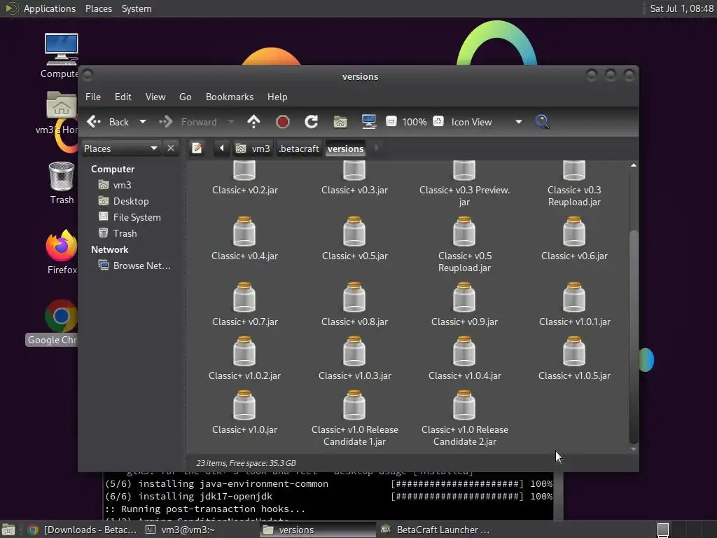717x538 pixels.
Task: Click the path bar left scroll arrow
Action: [222, 149]
